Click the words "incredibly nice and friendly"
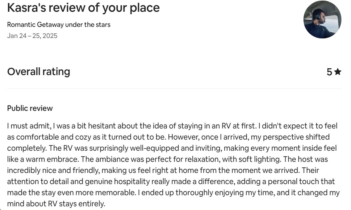 coord(53,170)
